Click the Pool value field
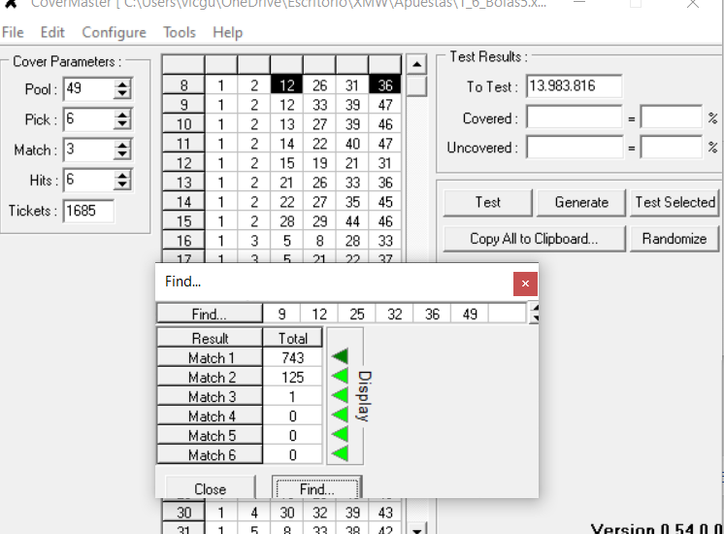Image resolution: width=724 pixels, height=534 pixels. coord(88,88)
